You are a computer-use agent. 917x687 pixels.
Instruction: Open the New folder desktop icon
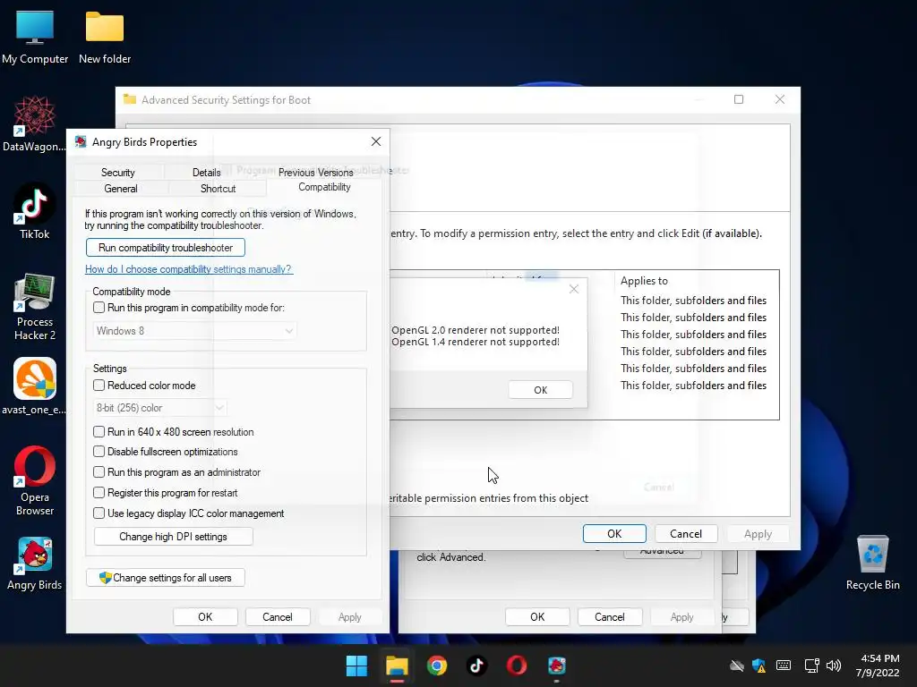(x=105, y=38)
